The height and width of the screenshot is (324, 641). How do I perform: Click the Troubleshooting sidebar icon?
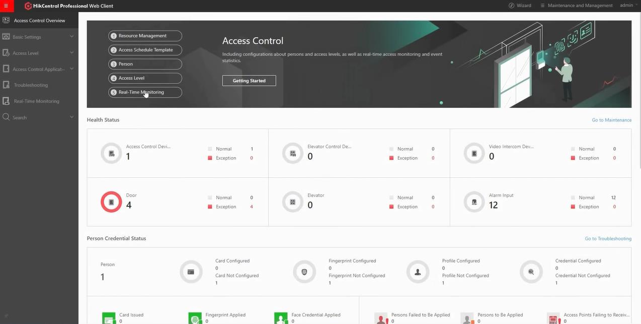click(x=6, y=85)
